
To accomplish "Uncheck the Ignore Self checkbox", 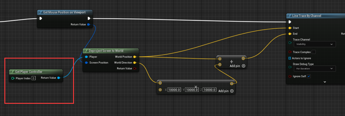I will pos(309,76).
